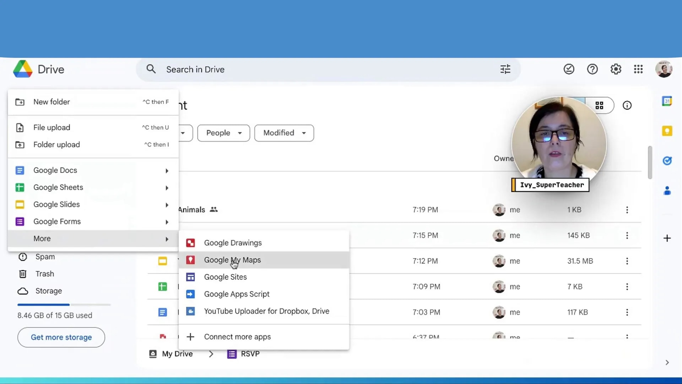Switch to grid layout view
The width and height of the screenshot is (682, 384).
(600, 105)
